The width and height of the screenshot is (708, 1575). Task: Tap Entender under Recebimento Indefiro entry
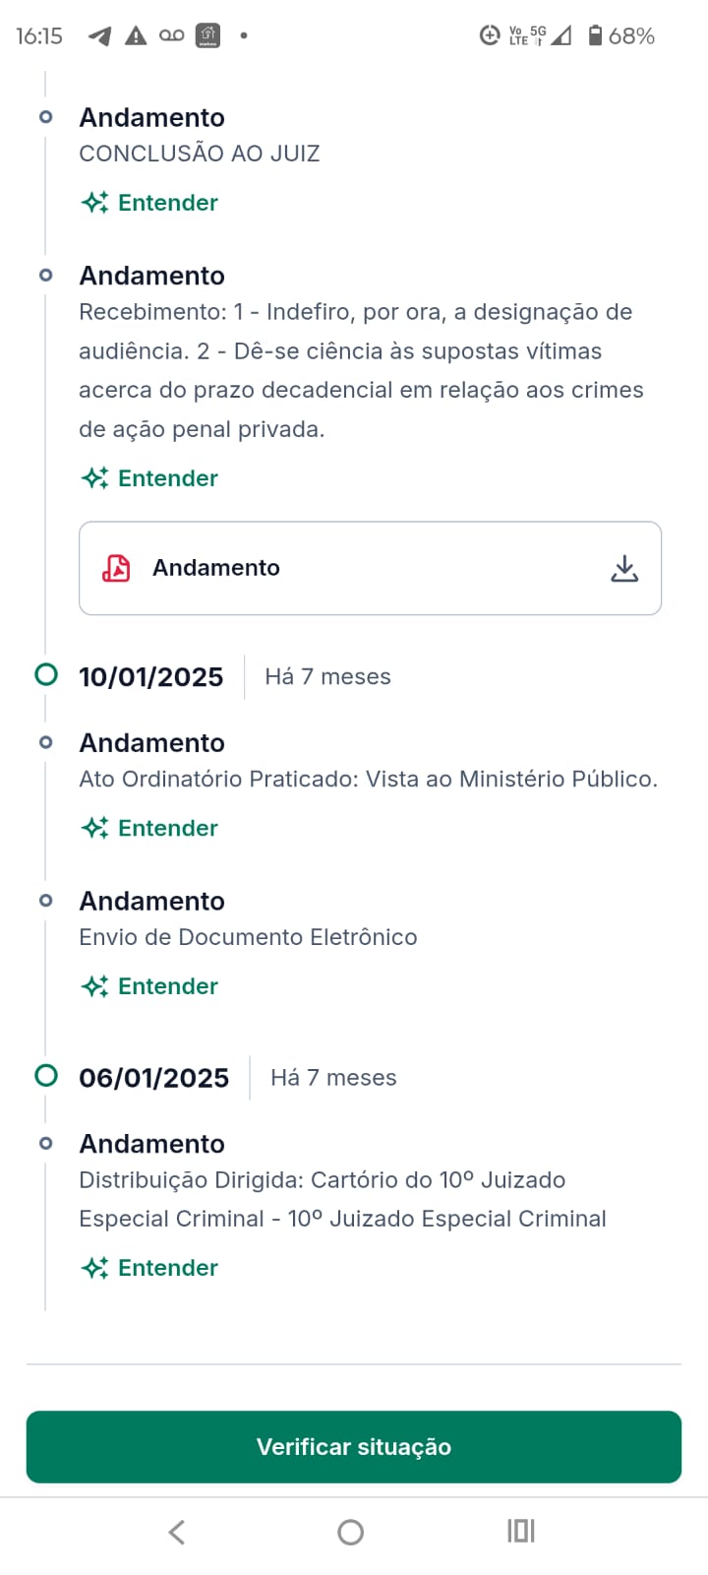pyautogui.click(x=167, y=478)
